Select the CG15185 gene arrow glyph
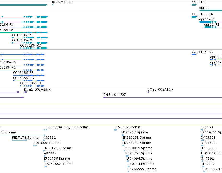The height and width of the screenshot is (173, 222). click(194, 5)
